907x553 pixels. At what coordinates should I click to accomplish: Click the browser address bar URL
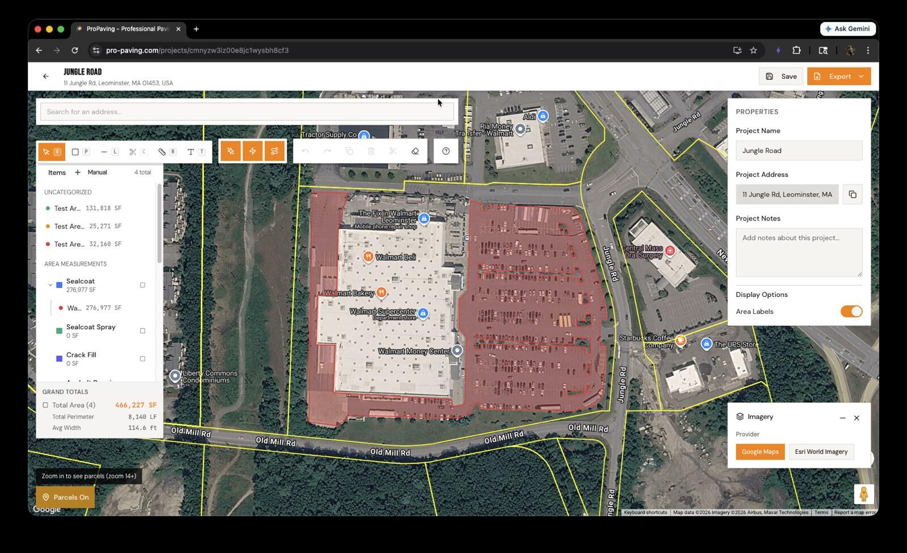197,50
